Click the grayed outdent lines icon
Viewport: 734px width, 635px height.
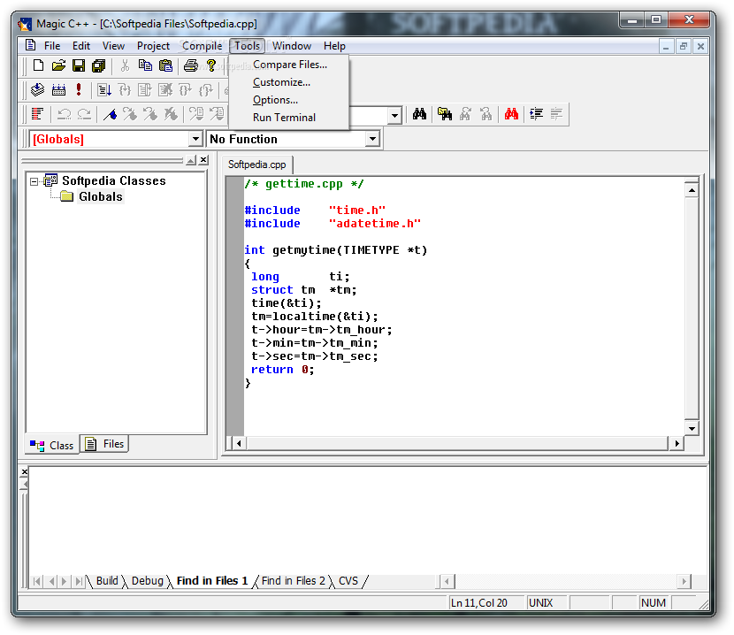(x=556, y=114)
